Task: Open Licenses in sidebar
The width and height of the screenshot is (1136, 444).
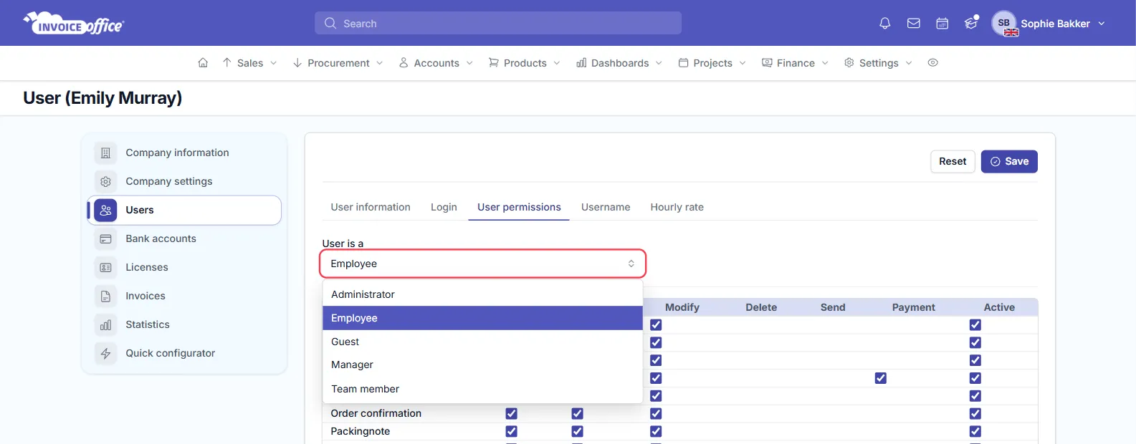Action: pyautogui.click(x=184, y=267)
